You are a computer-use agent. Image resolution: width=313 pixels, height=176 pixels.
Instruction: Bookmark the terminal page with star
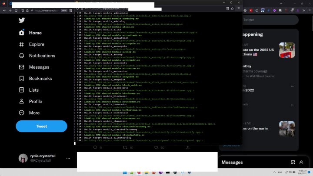click(x=232, y=8)
